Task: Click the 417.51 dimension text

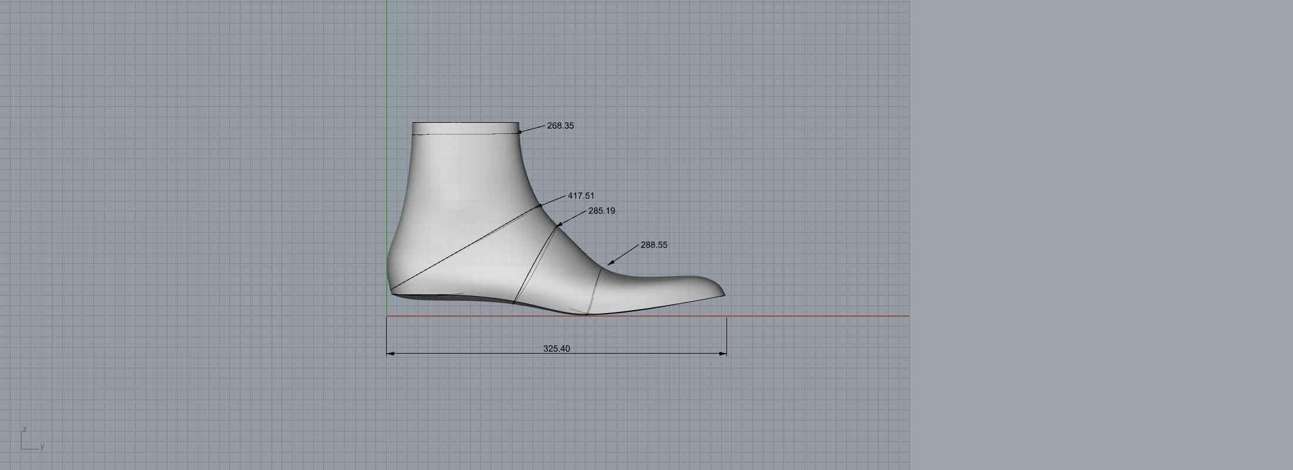Action: (x=581, y=196)
